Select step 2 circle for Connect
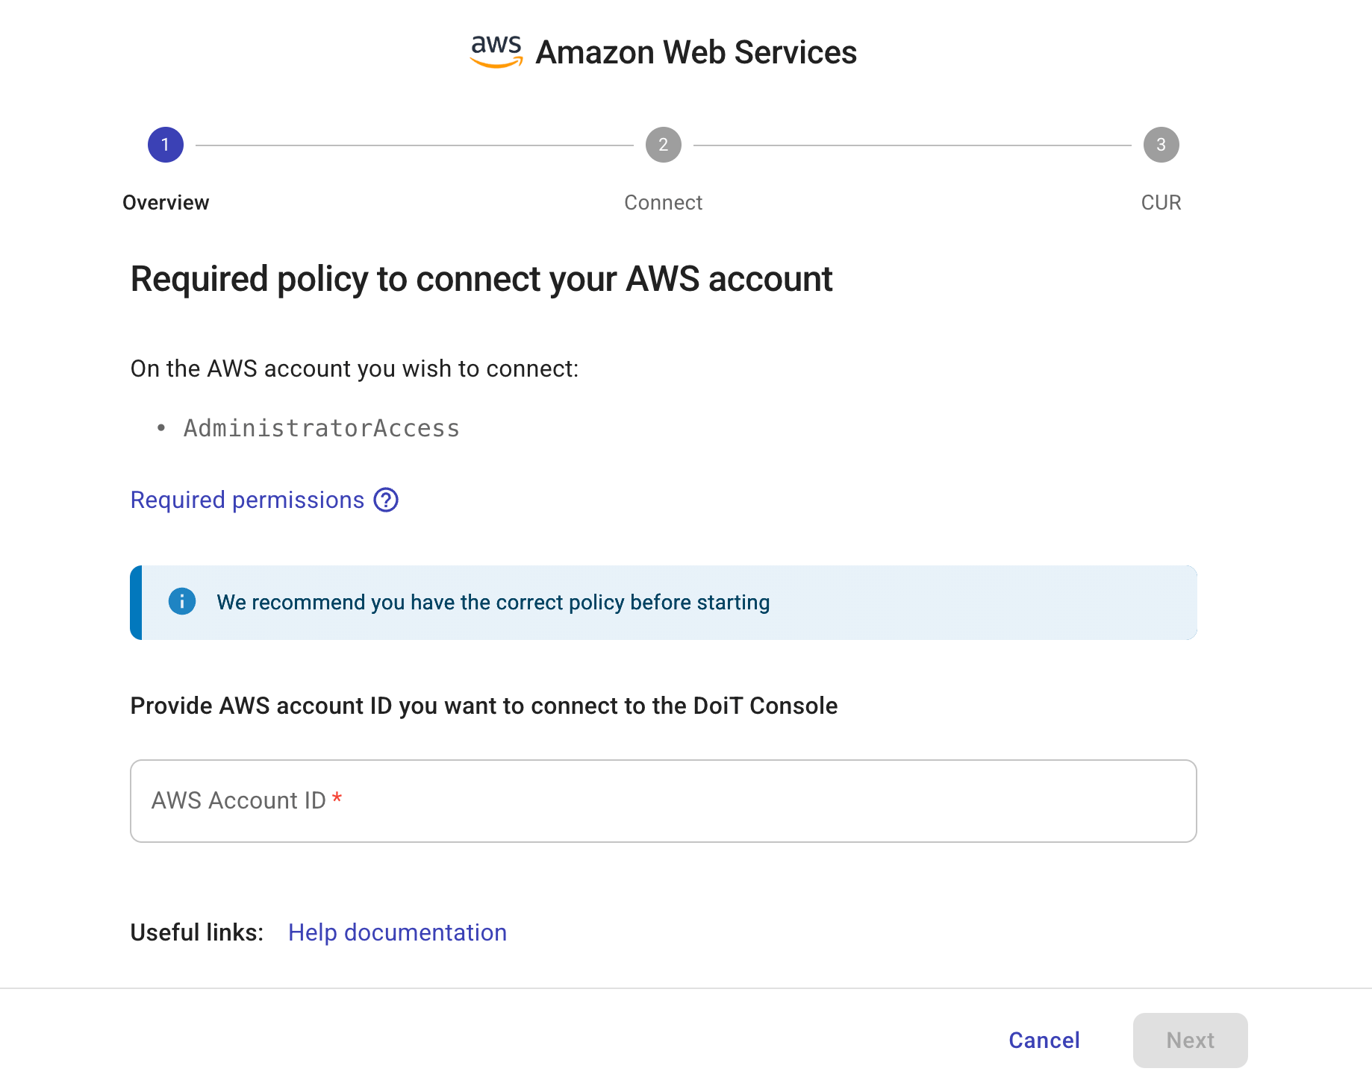The width and height of the screenshot is (1372, 1086). (x=663, y=145)
